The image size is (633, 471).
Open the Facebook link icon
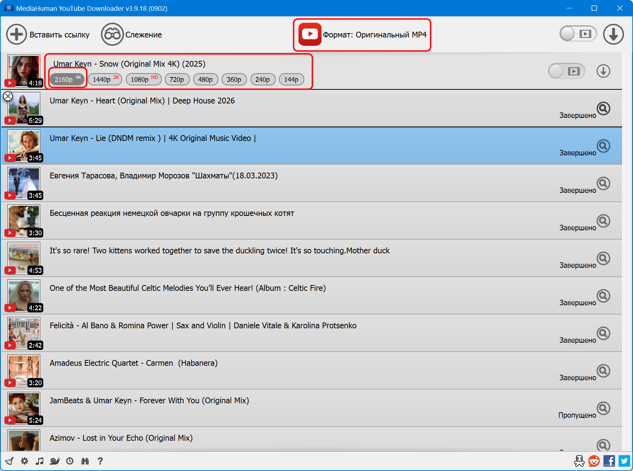tap(609, 461)
